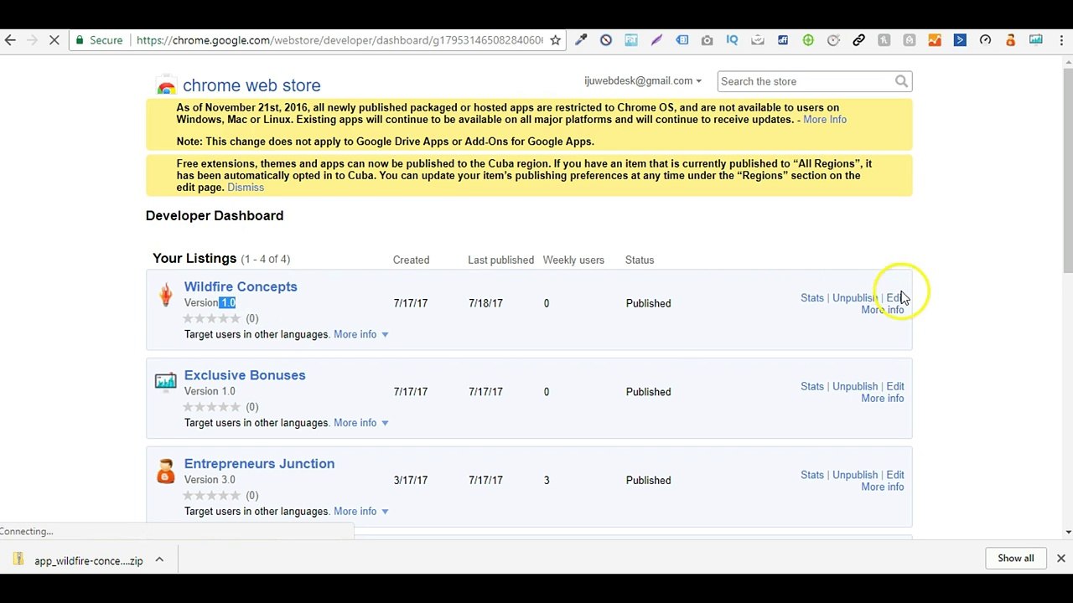Click the 'Version 3.0' text
Viewport: 1073px width, 603px height.
[x=210, y=480]
